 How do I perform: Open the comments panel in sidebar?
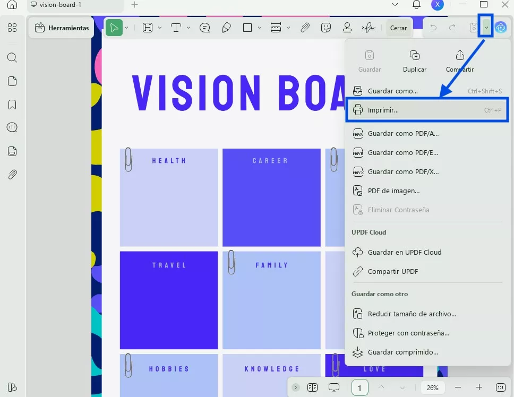pyautogui.click(x=12, y=127)
